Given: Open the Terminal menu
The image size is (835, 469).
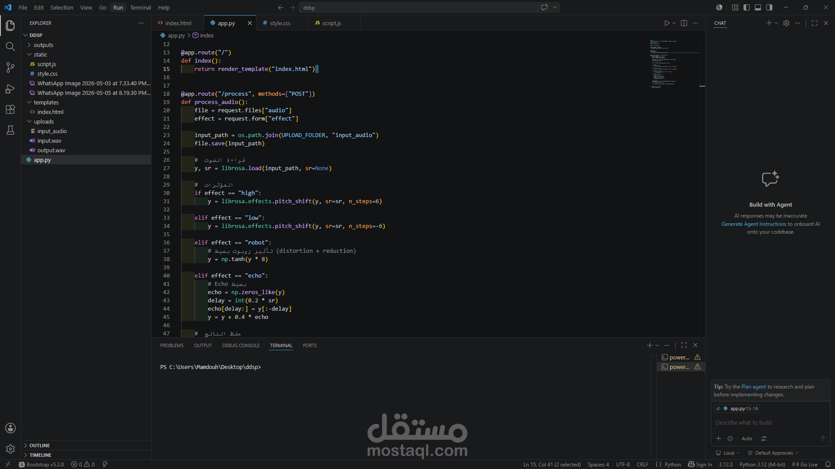Looking at the screenshot, I should click(140, 7).
